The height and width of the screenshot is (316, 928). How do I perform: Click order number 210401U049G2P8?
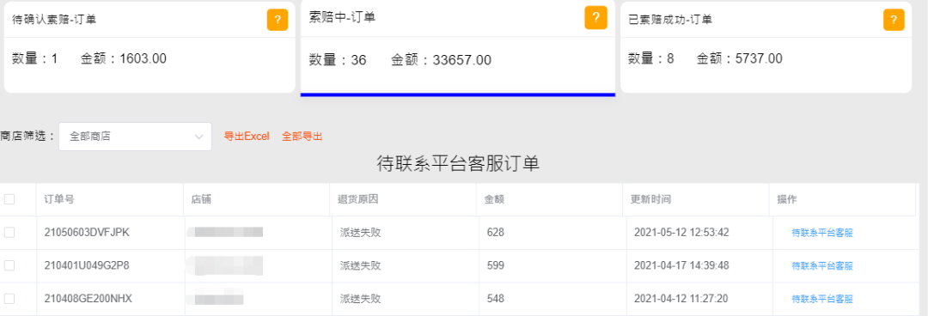click(87, 265)
